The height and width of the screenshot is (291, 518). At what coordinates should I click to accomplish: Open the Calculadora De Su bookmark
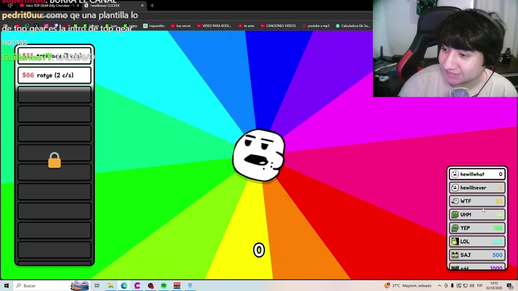click(x=352, y=26)
